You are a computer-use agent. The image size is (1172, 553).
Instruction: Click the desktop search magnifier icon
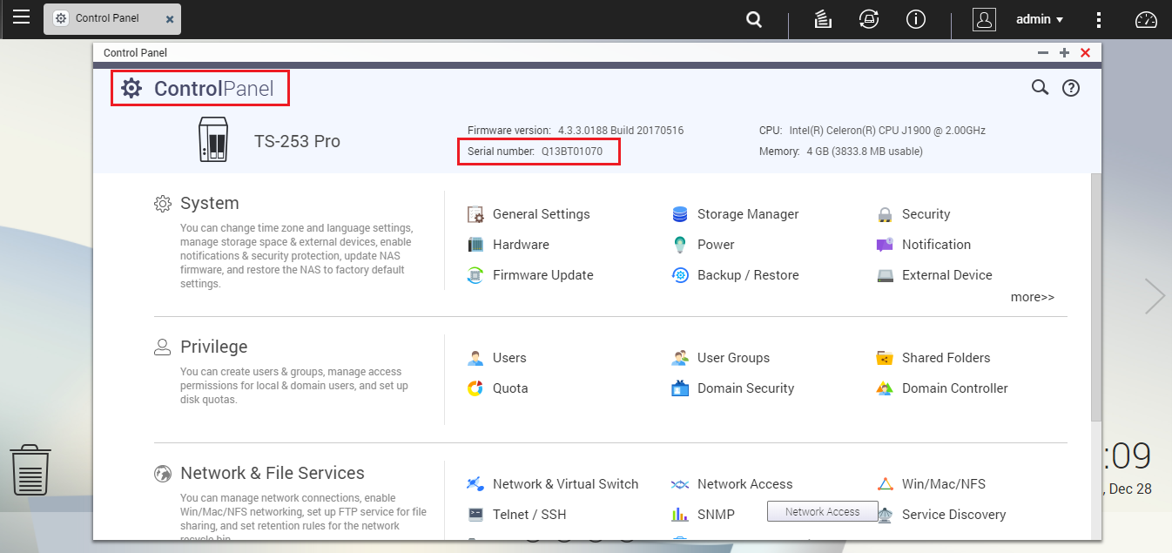(754, 19)
